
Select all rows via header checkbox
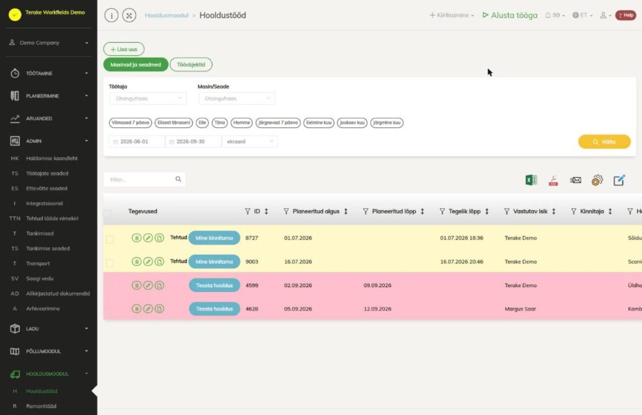(107, 214)
